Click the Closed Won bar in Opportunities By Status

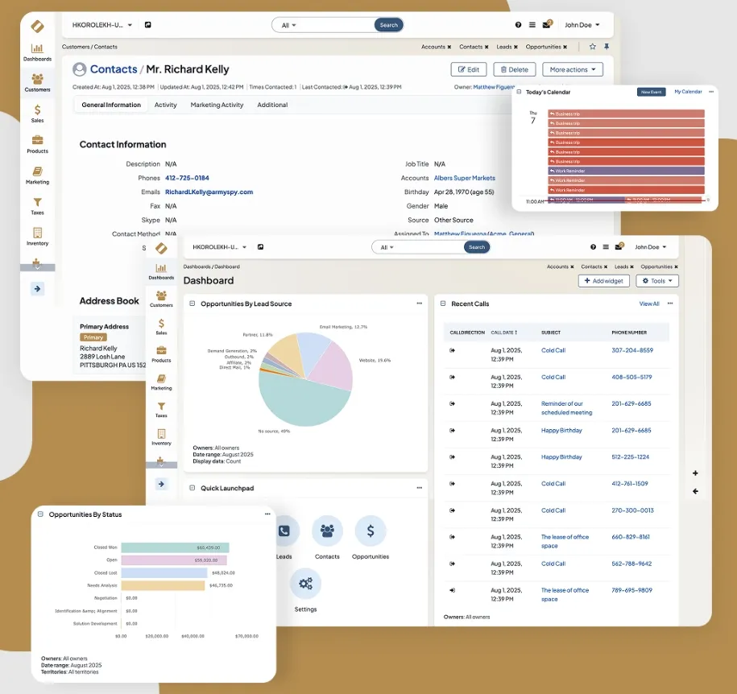click(x=175, y=547)
